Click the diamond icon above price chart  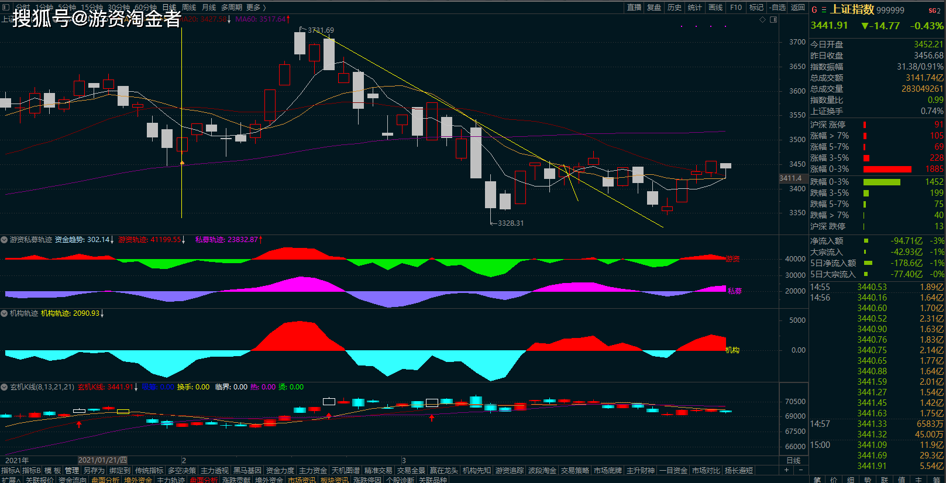[762, 20]
